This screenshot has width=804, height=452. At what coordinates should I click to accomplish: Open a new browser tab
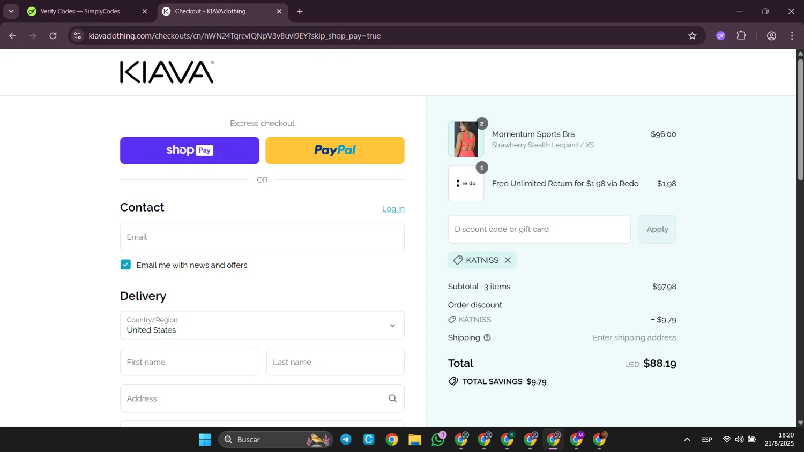click(300, 11)
